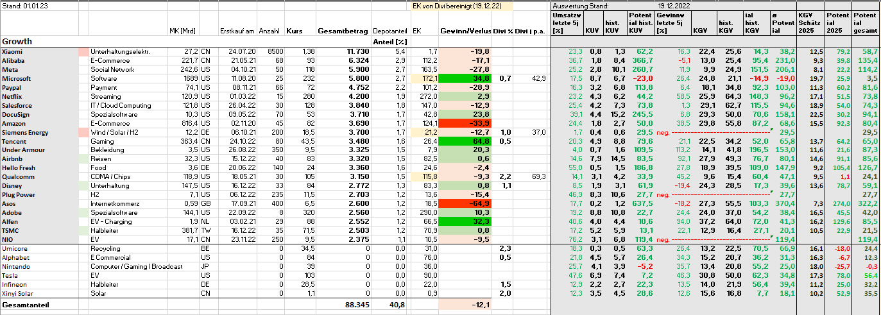
Task: Select the 'IT / Cloud Computing' sector cell
Action: pos(128,105)
